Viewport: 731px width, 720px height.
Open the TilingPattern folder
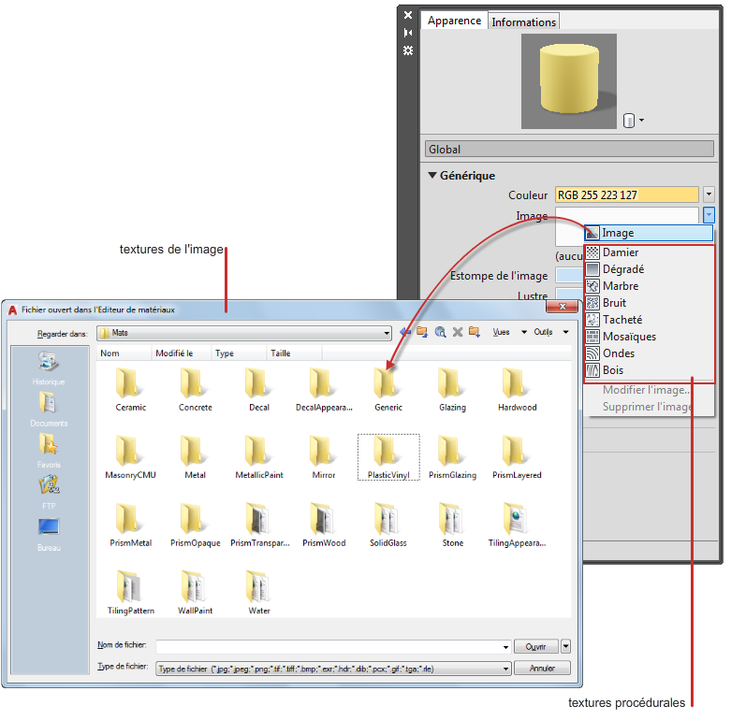(x=130, y=593)
